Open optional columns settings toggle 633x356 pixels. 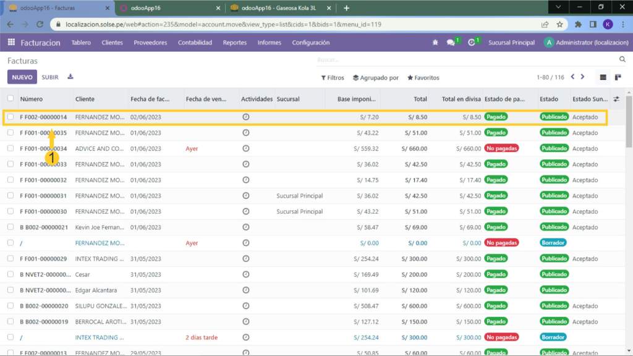pos(616,99)
